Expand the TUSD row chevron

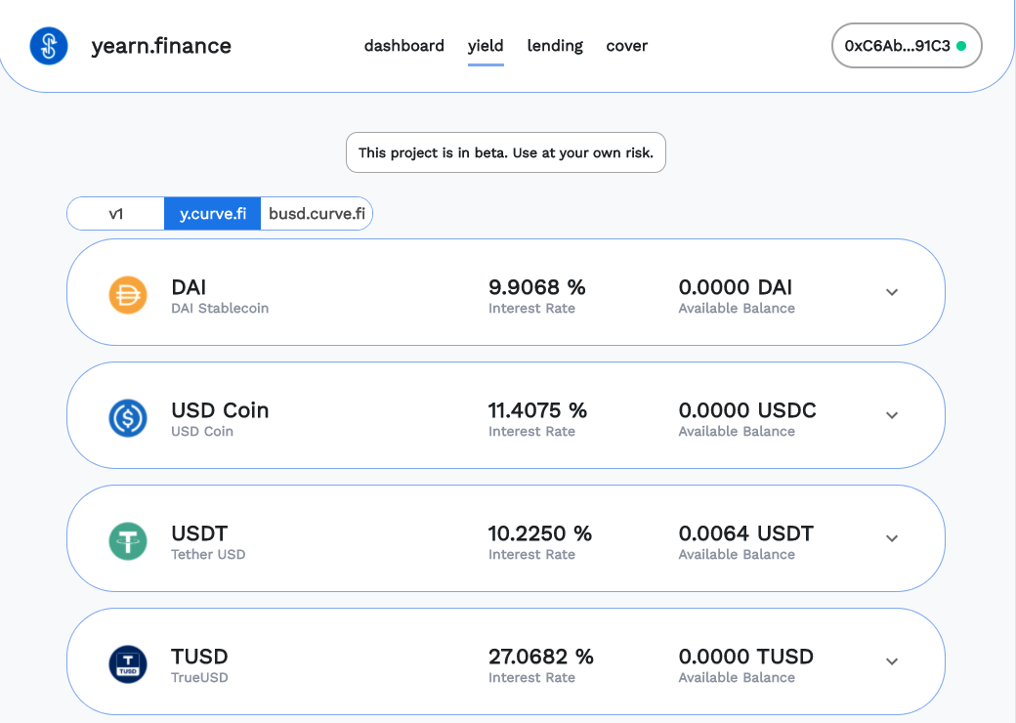click(x=891, y=661)
